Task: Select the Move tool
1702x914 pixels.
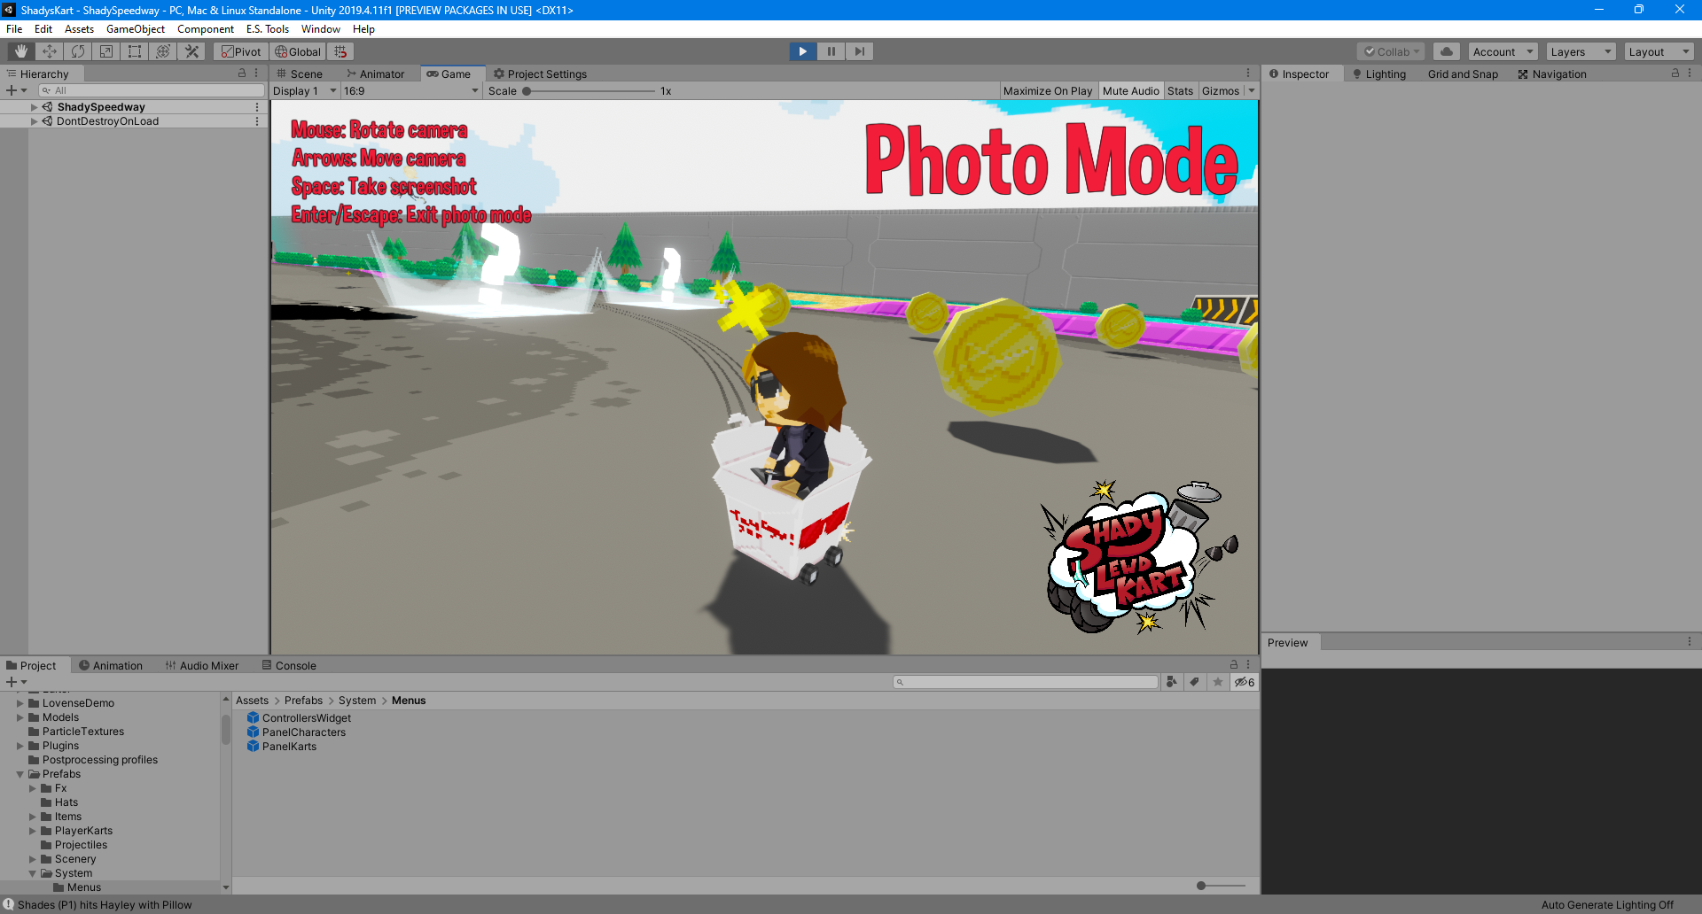Action: click(50, 51)
